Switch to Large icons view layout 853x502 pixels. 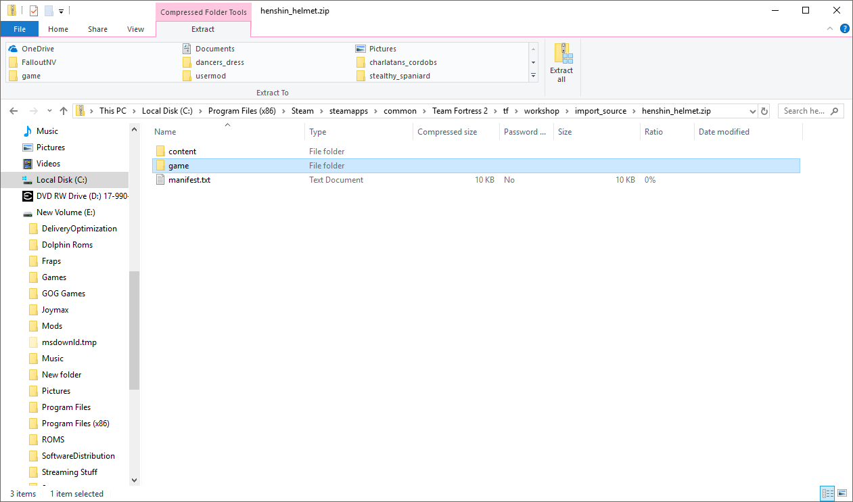coord(842,493)
